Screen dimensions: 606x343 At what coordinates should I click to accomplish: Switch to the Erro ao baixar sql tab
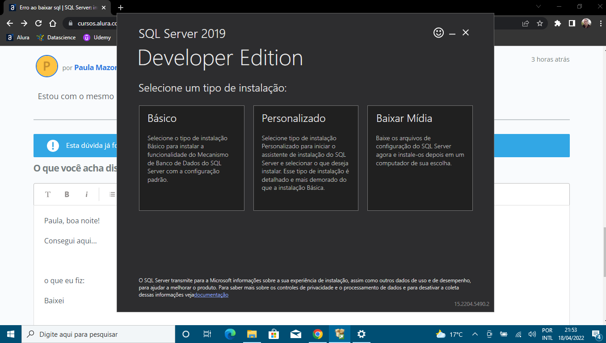tap(58, 8)
